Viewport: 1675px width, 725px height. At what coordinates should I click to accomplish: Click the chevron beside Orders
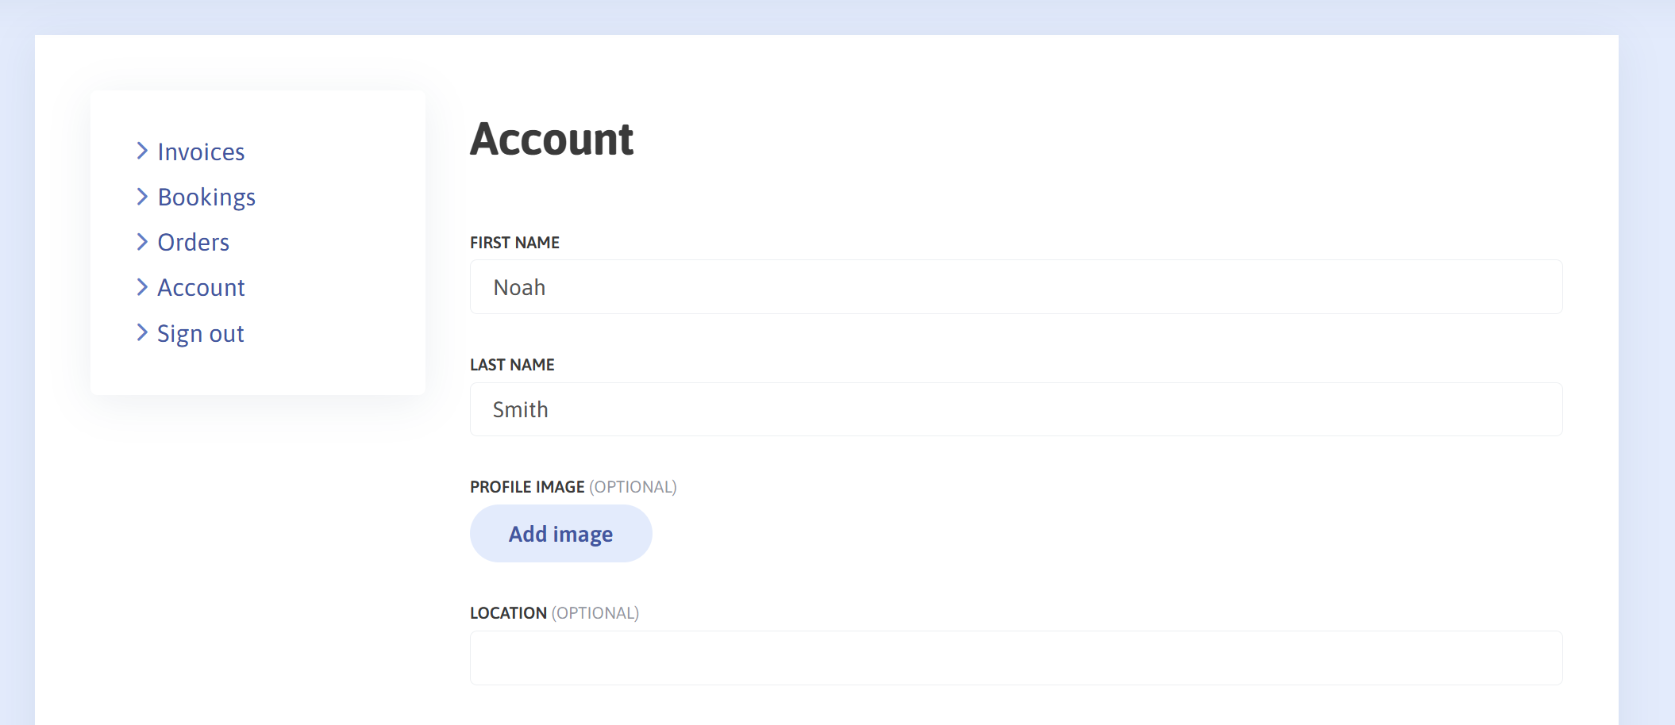pyautogui.click(x=142, y=241)
